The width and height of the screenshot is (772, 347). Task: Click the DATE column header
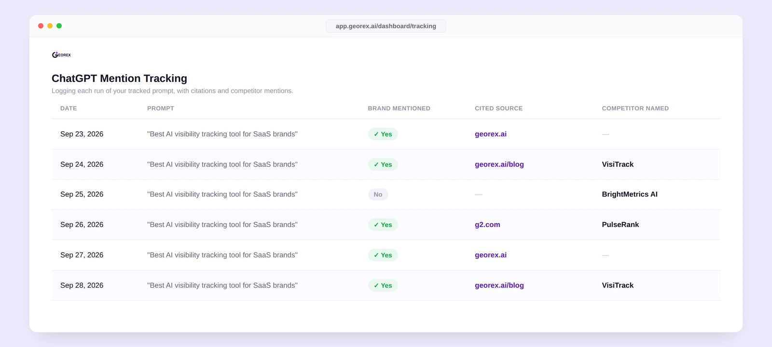tap(69, 108)
